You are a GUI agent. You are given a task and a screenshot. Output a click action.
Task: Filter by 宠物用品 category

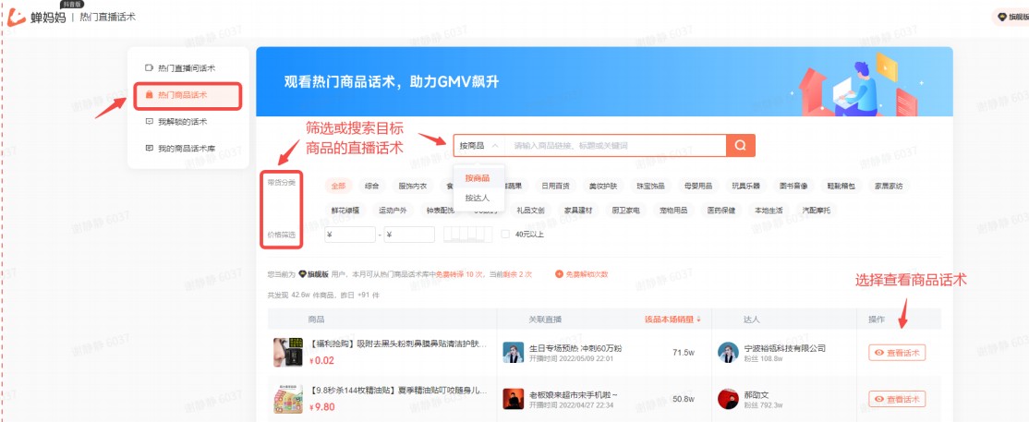674,211
